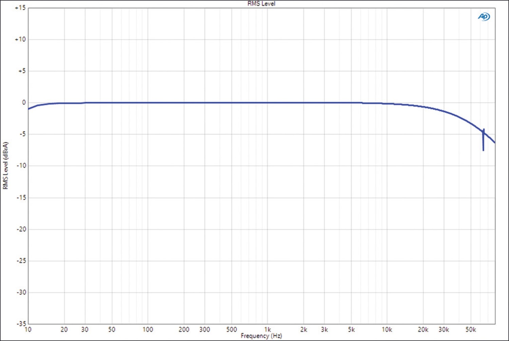The height and width of the screenshot is (341, 509).
Task: Click the '500' frequency axis tick label
Action: coord(231,329)
